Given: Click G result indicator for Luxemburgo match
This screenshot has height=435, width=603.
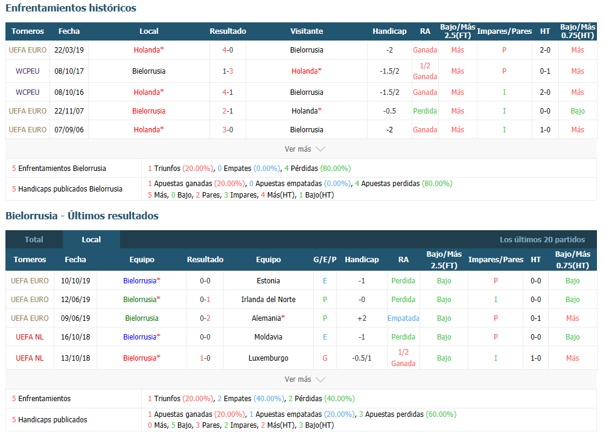Looking at the screenshot, I should coord(325,358).
